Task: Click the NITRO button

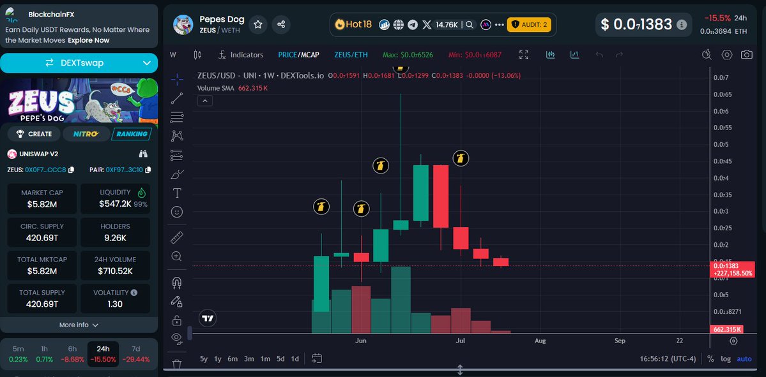Action: [86, 133]
